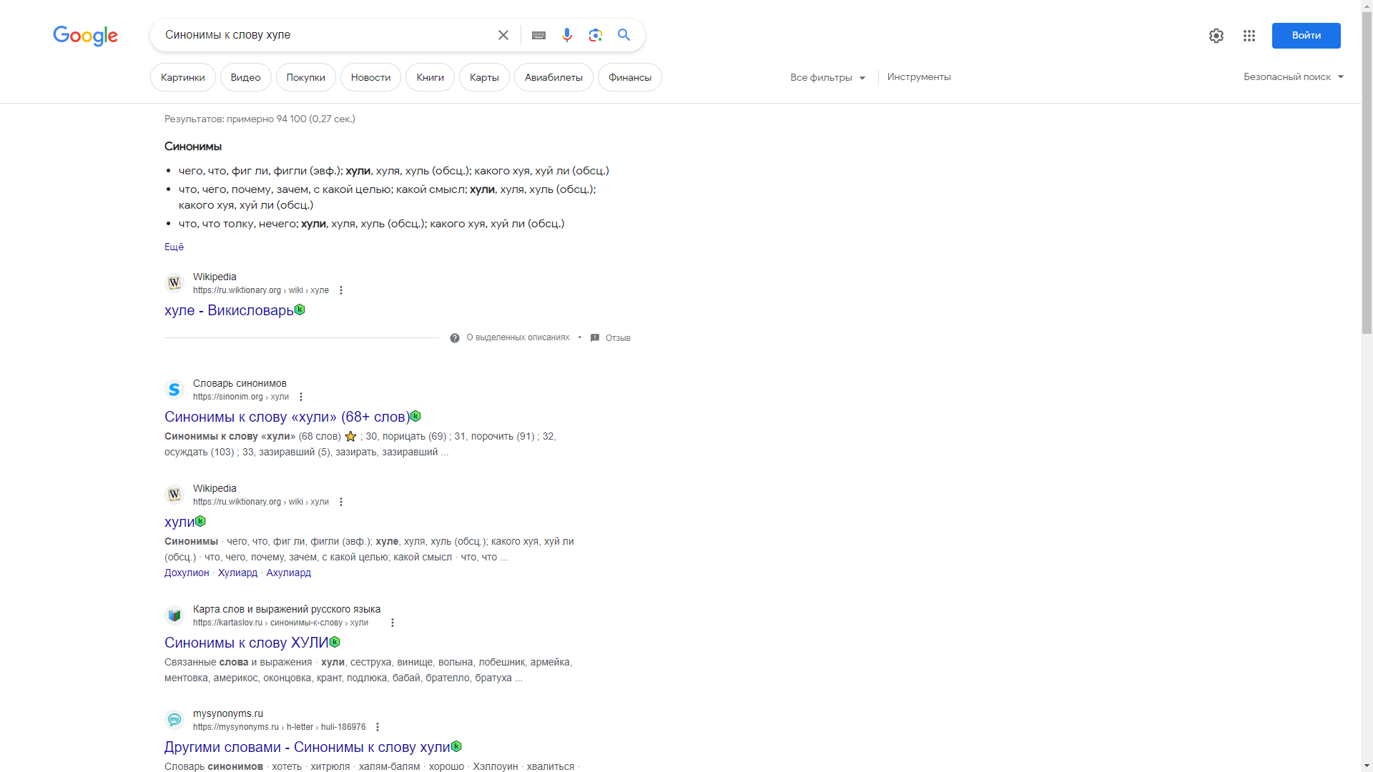Image resolution: width=1373 pixels, height=772 pixels.
Task: Click question mark icon about featured snippets
Action: pyautogui.click(x=455, y=338)
